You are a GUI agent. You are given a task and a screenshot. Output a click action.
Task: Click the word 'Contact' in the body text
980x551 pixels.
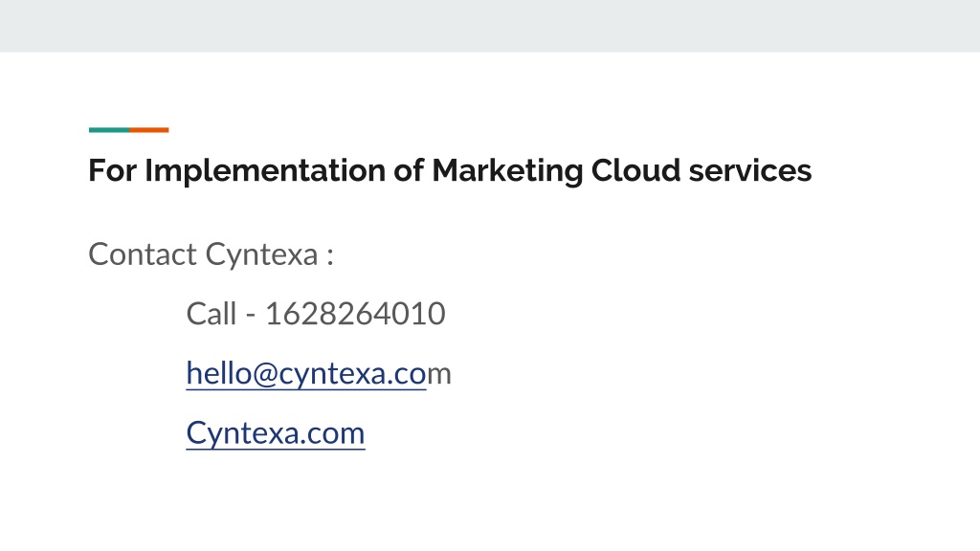coord(144,254)
